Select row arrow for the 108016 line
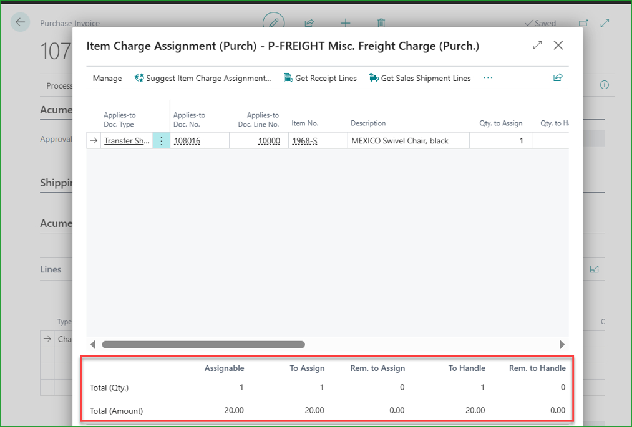The width and height of the screenshot is (632, 427). pos(94,141)
